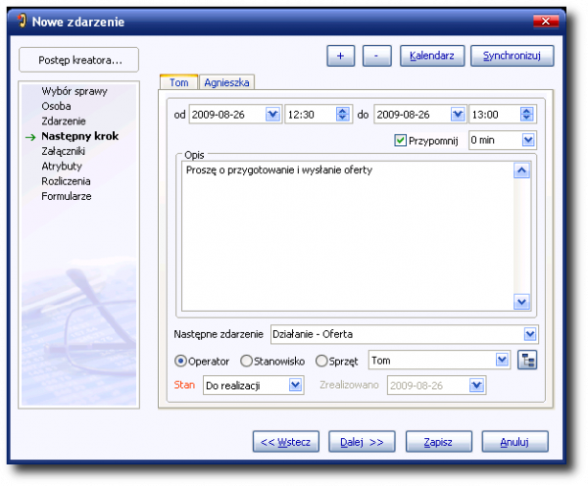Viewport: 588px width, 486px height.
Task: Click the minus button to remove a person
Action: pyautogui.click(x=376, y=56)
